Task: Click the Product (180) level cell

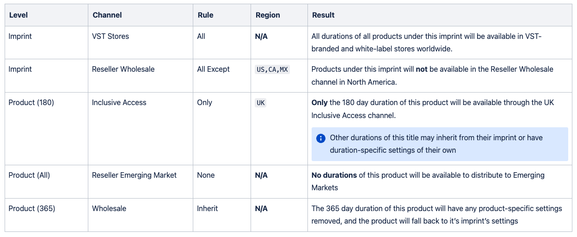Action: point(46,129)
